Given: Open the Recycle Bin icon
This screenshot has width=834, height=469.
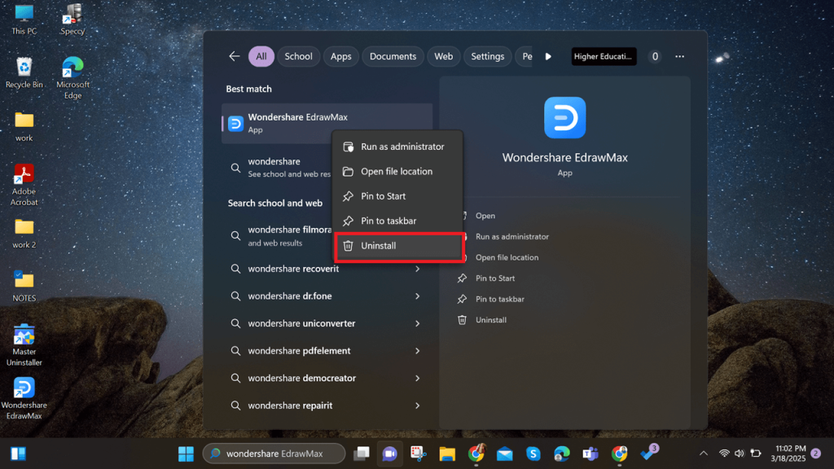Looking at the screenshot, I should pyautogui.click(x=24, y=72).
